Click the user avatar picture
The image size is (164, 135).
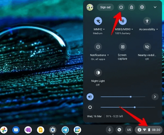(x=90, y=7)
